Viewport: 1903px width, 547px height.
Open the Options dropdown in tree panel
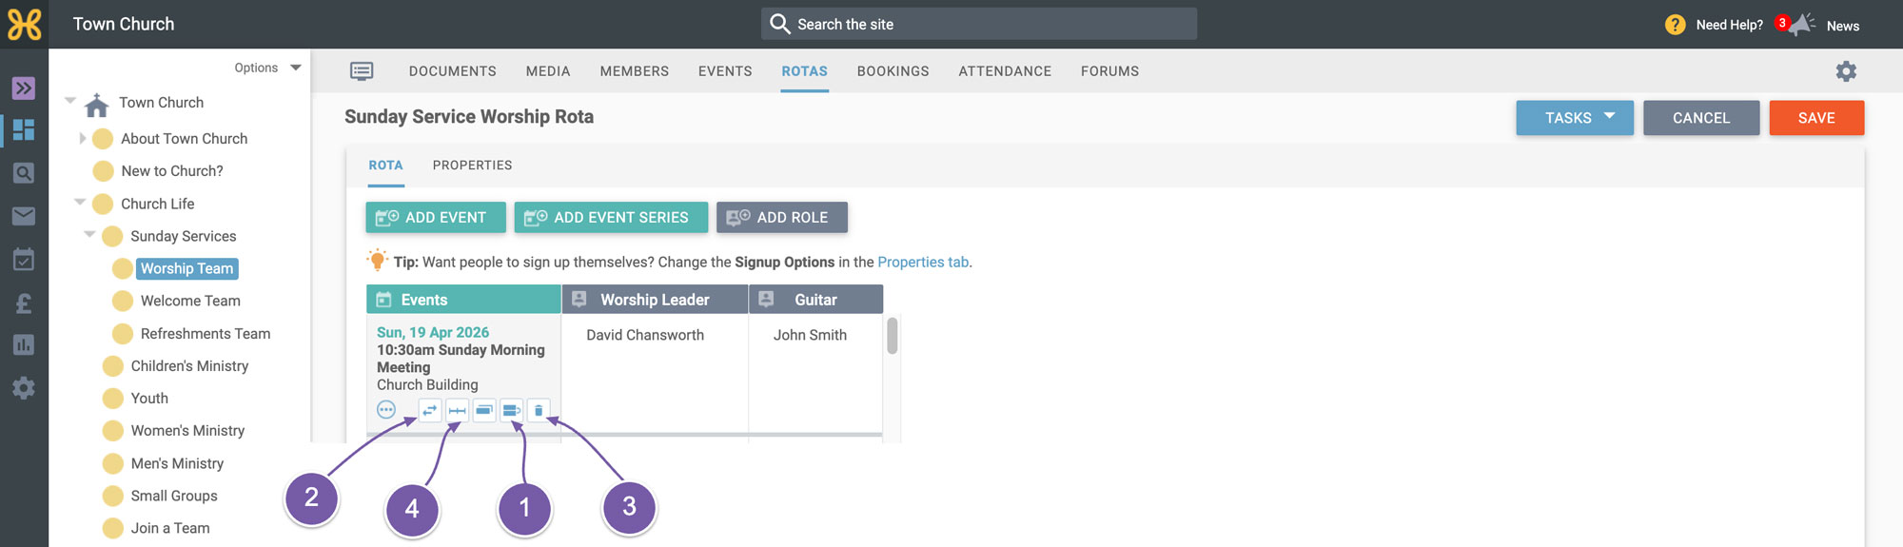click(x=267, y=68)
